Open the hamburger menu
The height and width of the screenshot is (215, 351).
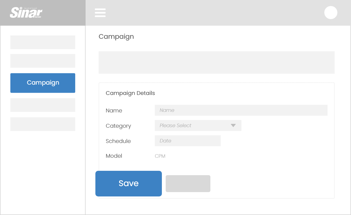(x=100, y=13)
